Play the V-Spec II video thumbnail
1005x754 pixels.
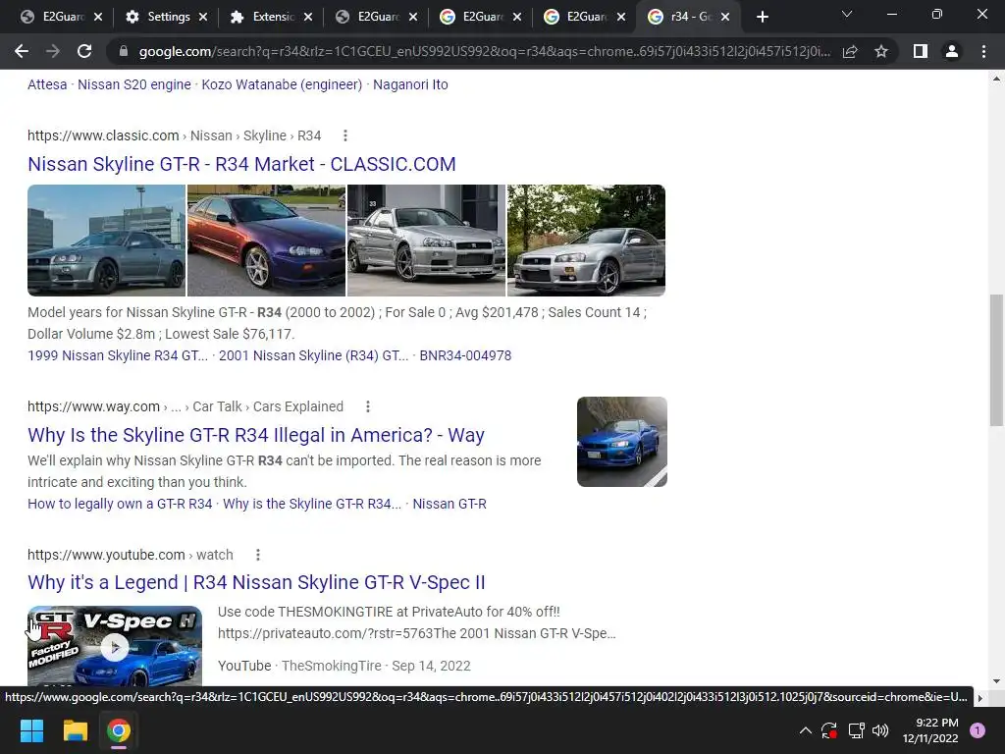pos(115,646)
